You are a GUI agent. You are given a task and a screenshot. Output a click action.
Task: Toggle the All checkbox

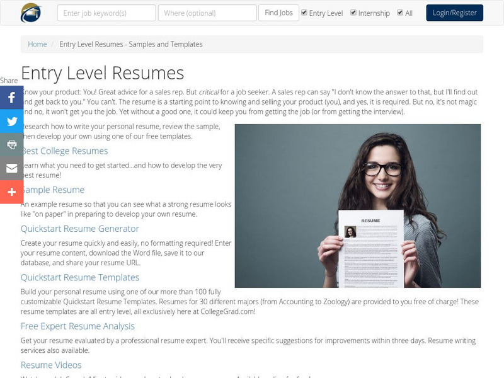[x=400, y=13]
